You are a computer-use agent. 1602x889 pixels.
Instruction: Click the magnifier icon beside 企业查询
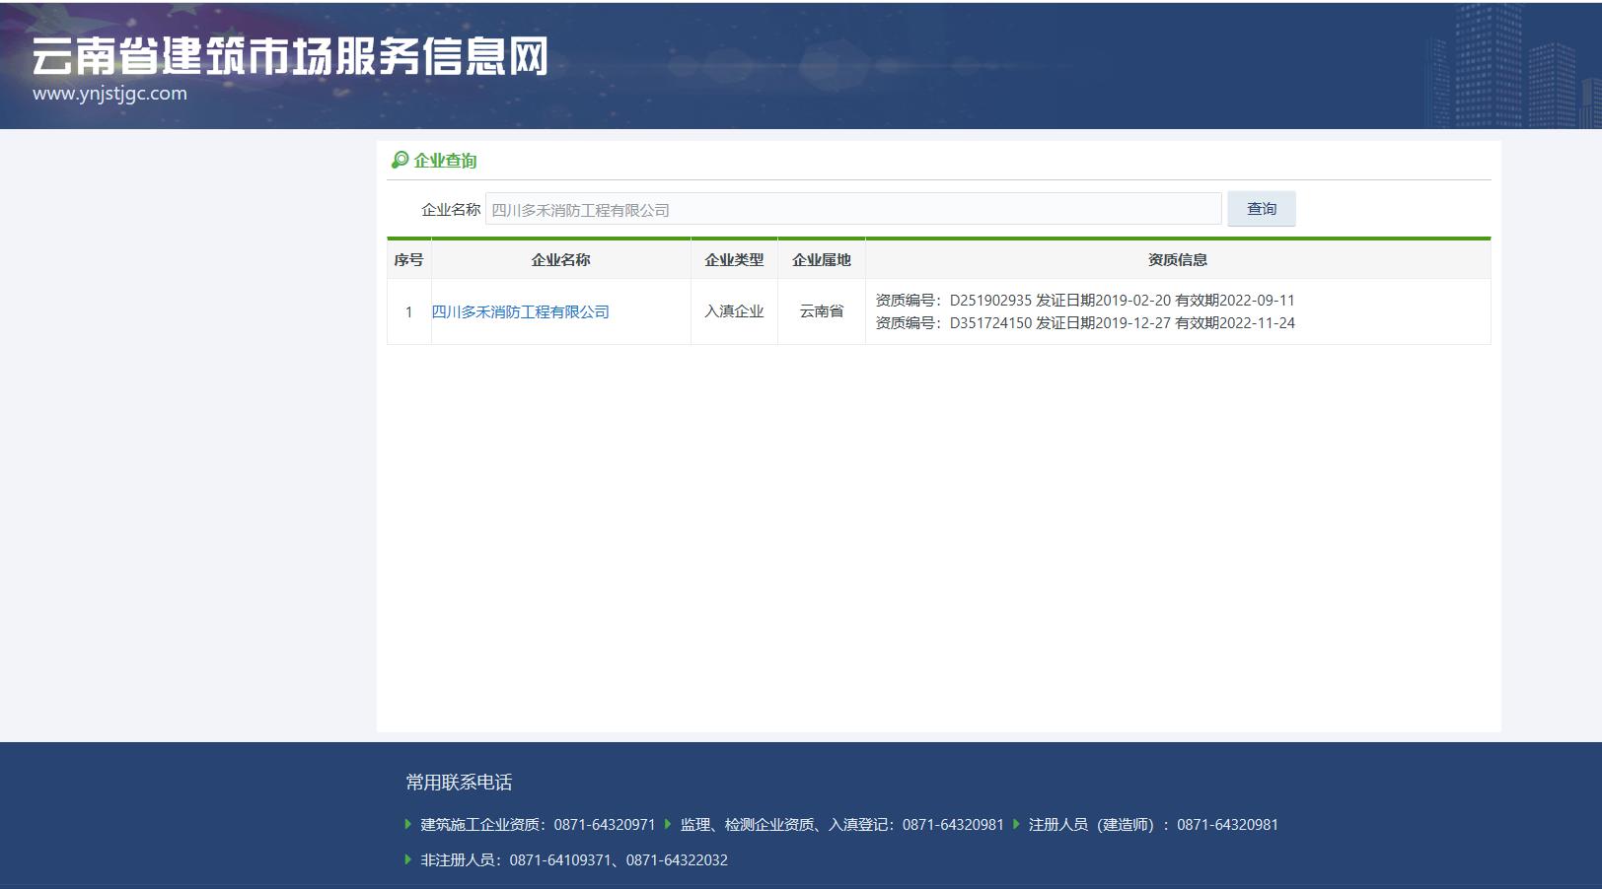[x=400, y=160]
